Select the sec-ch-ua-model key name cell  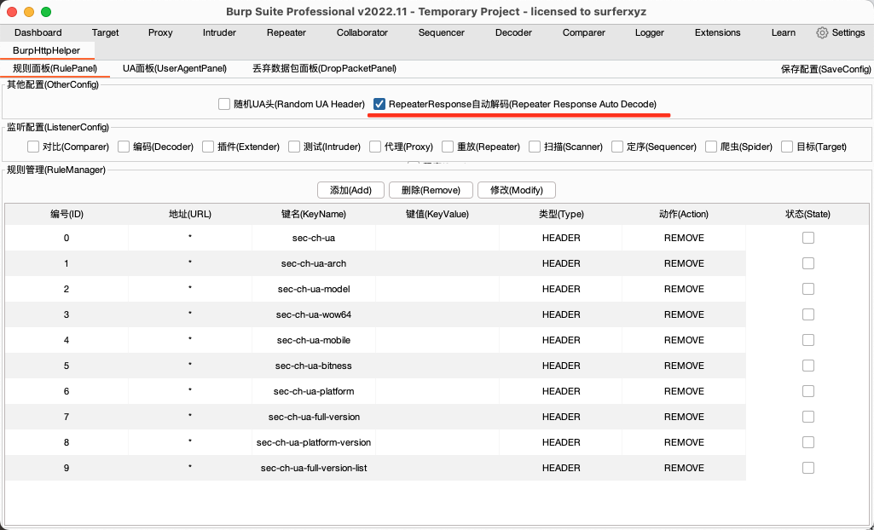[314, 289]
